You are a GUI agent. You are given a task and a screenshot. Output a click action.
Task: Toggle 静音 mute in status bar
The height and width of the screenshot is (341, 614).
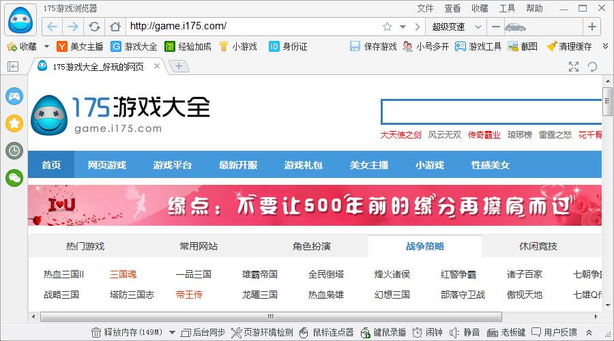pos(465,333)
